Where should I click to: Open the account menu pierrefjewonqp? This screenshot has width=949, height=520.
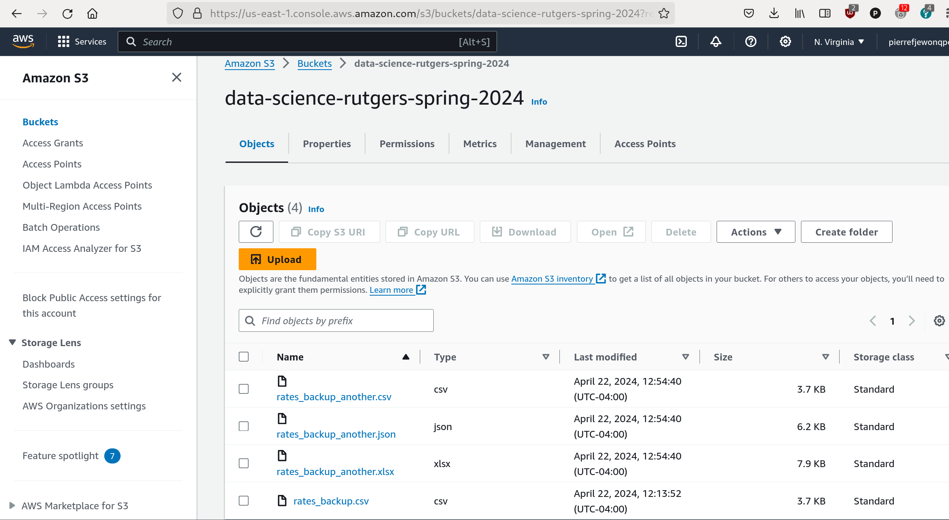pyautogui.click(x=918, y=42)
